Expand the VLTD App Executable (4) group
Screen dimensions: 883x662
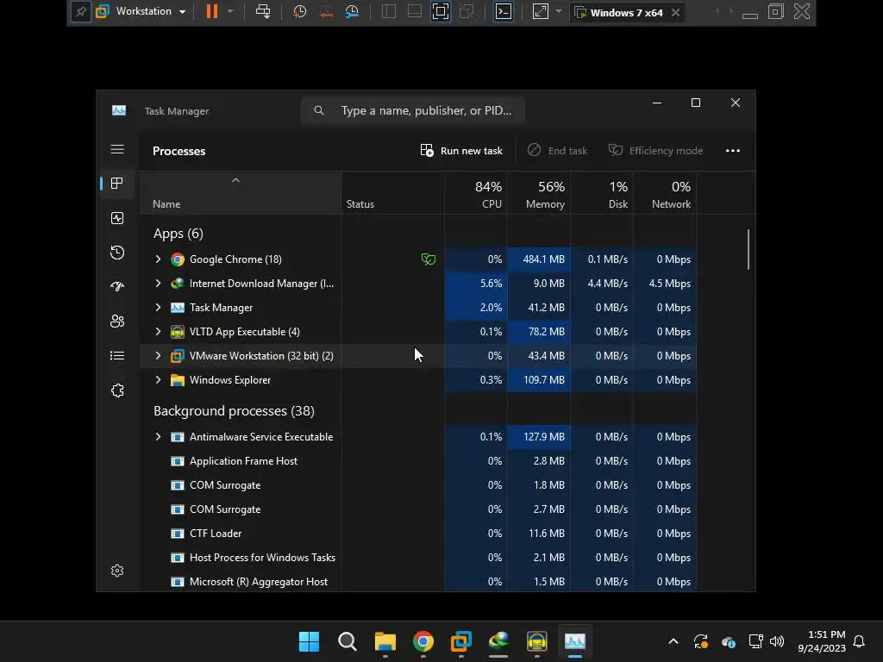(159, 332)
